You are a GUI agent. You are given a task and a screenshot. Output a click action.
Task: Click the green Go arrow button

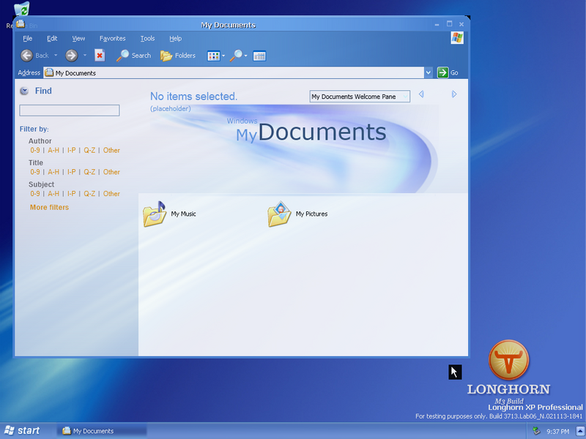(443, 72)
